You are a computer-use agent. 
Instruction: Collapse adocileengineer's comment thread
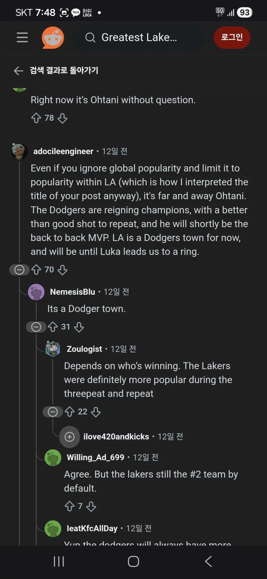[x=19, y=270]
